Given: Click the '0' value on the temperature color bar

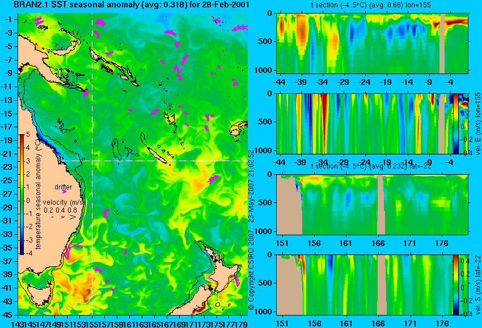Looking at the screenshot, I should (28, 201).
